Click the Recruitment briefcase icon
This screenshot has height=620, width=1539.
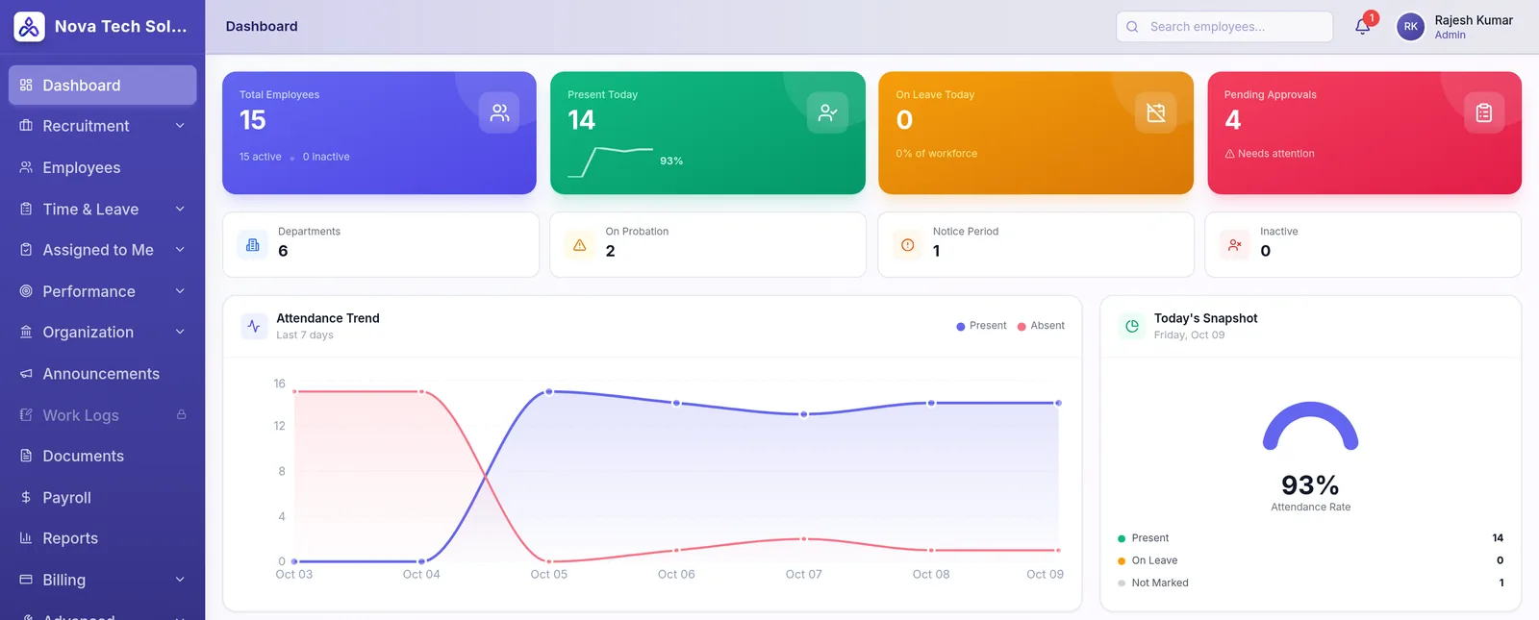point(26,126)
